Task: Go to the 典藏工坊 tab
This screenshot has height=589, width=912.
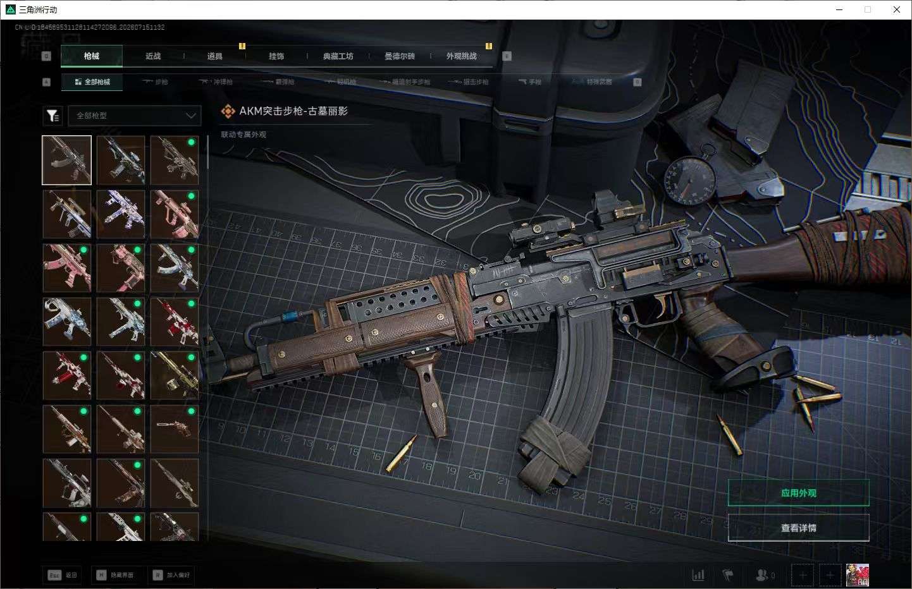Action: pos(338,56)
